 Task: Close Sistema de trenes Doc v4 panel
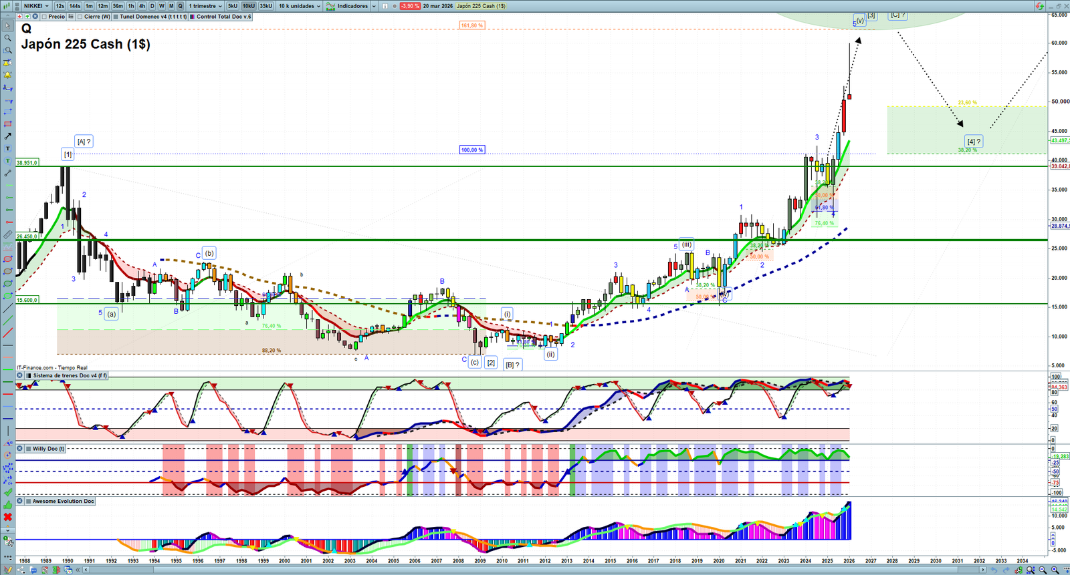[20, 375]
